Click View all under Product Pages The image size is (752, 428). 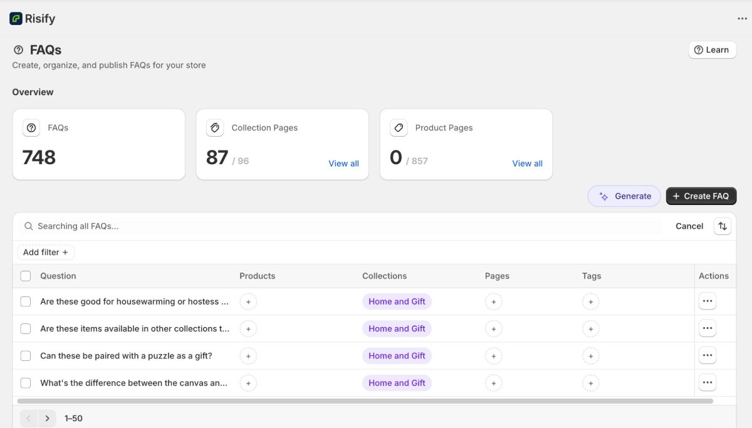click(527, 164)
